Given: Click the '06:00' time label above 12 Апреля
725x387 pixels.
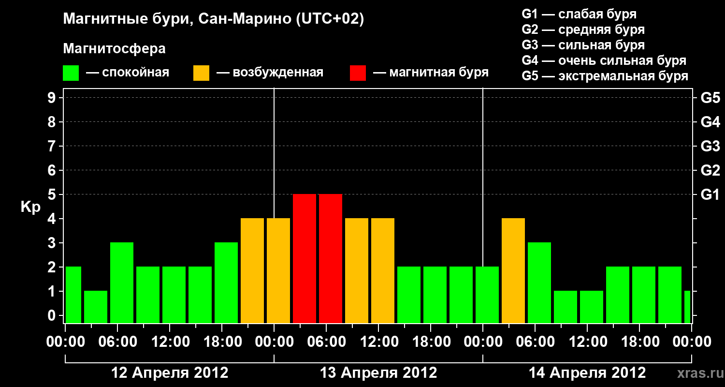Looking at the screenshot, I should pos(117,342).
